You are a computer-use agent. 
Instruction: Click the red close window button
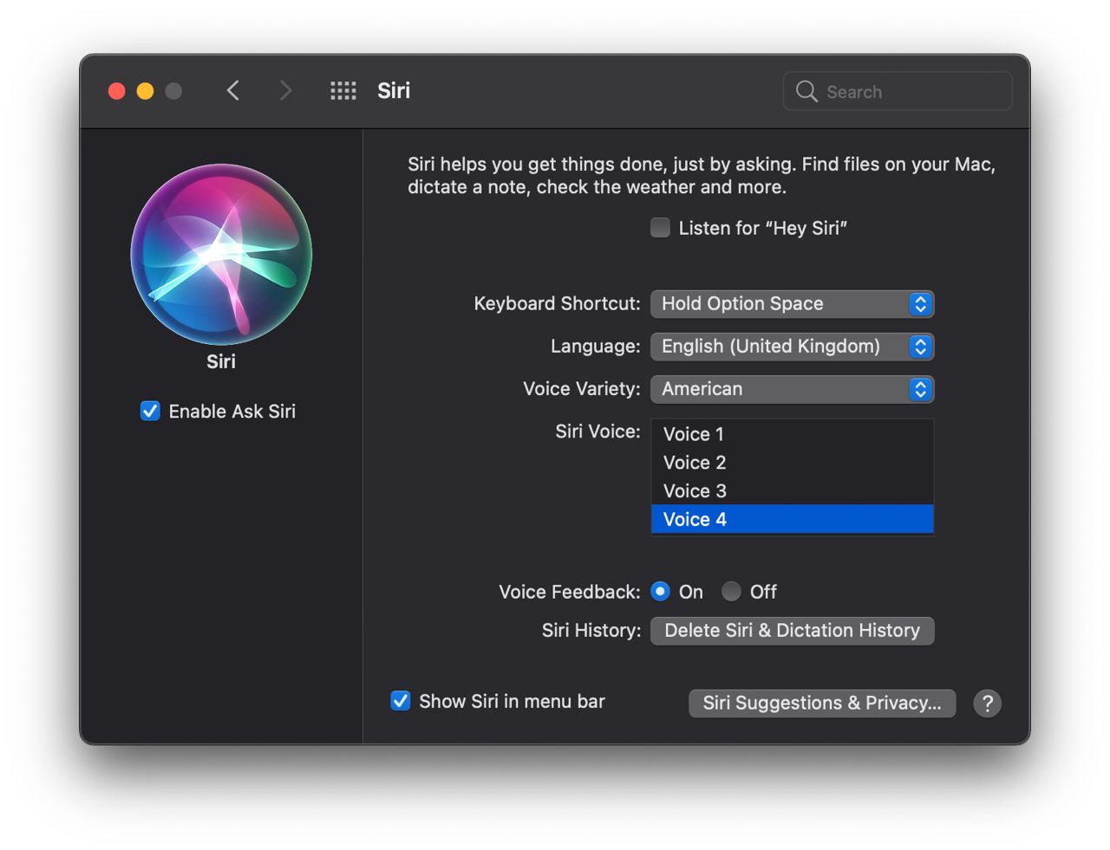117,91
